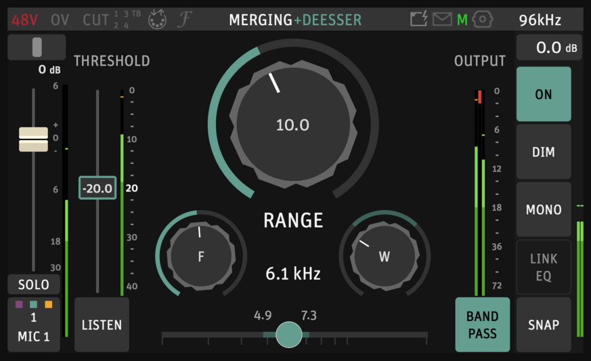Enable the DIM button
Image resolution: width=591 pixels, height=361 pixels.
(x=544, y=152)
